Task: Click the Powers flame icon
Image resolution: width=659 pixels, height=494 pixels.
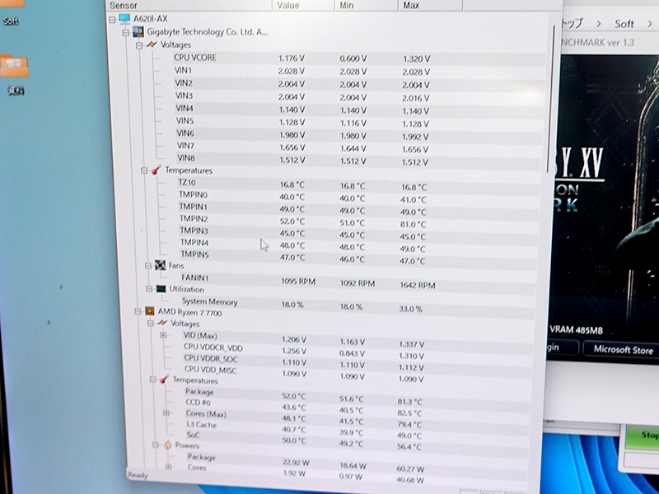Action: pos(167,445)
